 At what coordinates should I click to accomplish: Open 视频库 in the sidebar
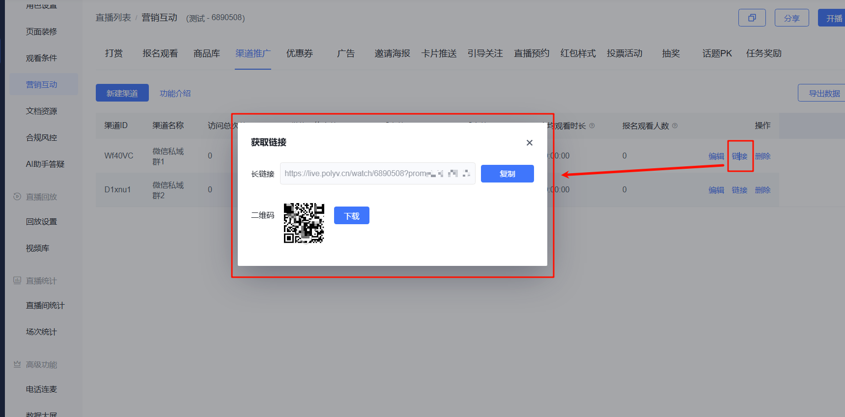38,248
